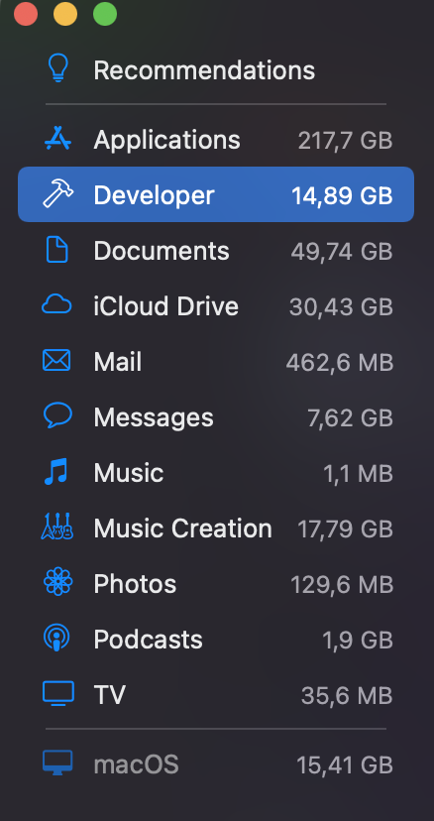Click the macOS computer icon
Image resolution: width=434 pixels, height=821 pixels.
click(57, 763)
